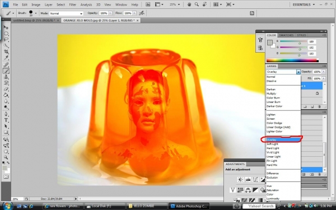Image resolution: width=336 pixels, height=210 pixels.
Task: Open the Analysis menu
Action: coord(86,4)
